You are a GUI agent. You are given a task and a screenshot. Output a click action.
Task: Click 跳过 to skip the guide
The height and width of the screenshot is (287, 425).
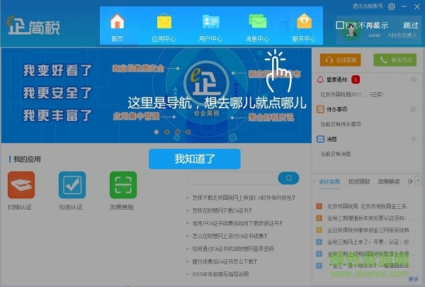coord(411,26)
